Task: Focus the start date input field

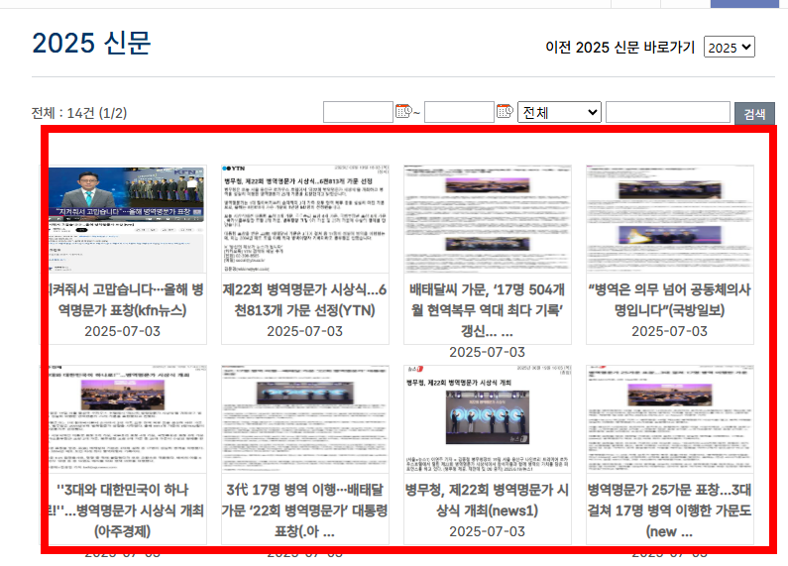Action: click(x=358, y=112)
